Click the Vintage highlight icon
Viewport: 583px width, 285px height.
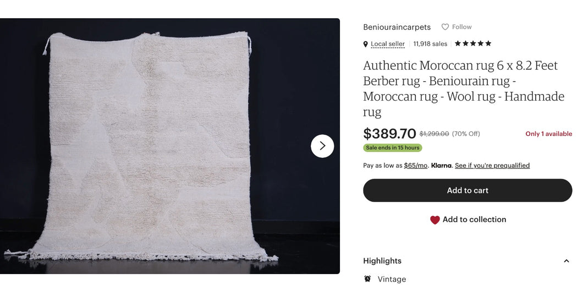(367, 279)
